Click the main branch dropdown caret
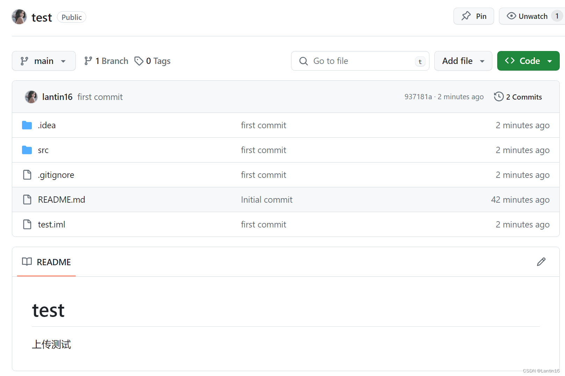 [63, 61]
